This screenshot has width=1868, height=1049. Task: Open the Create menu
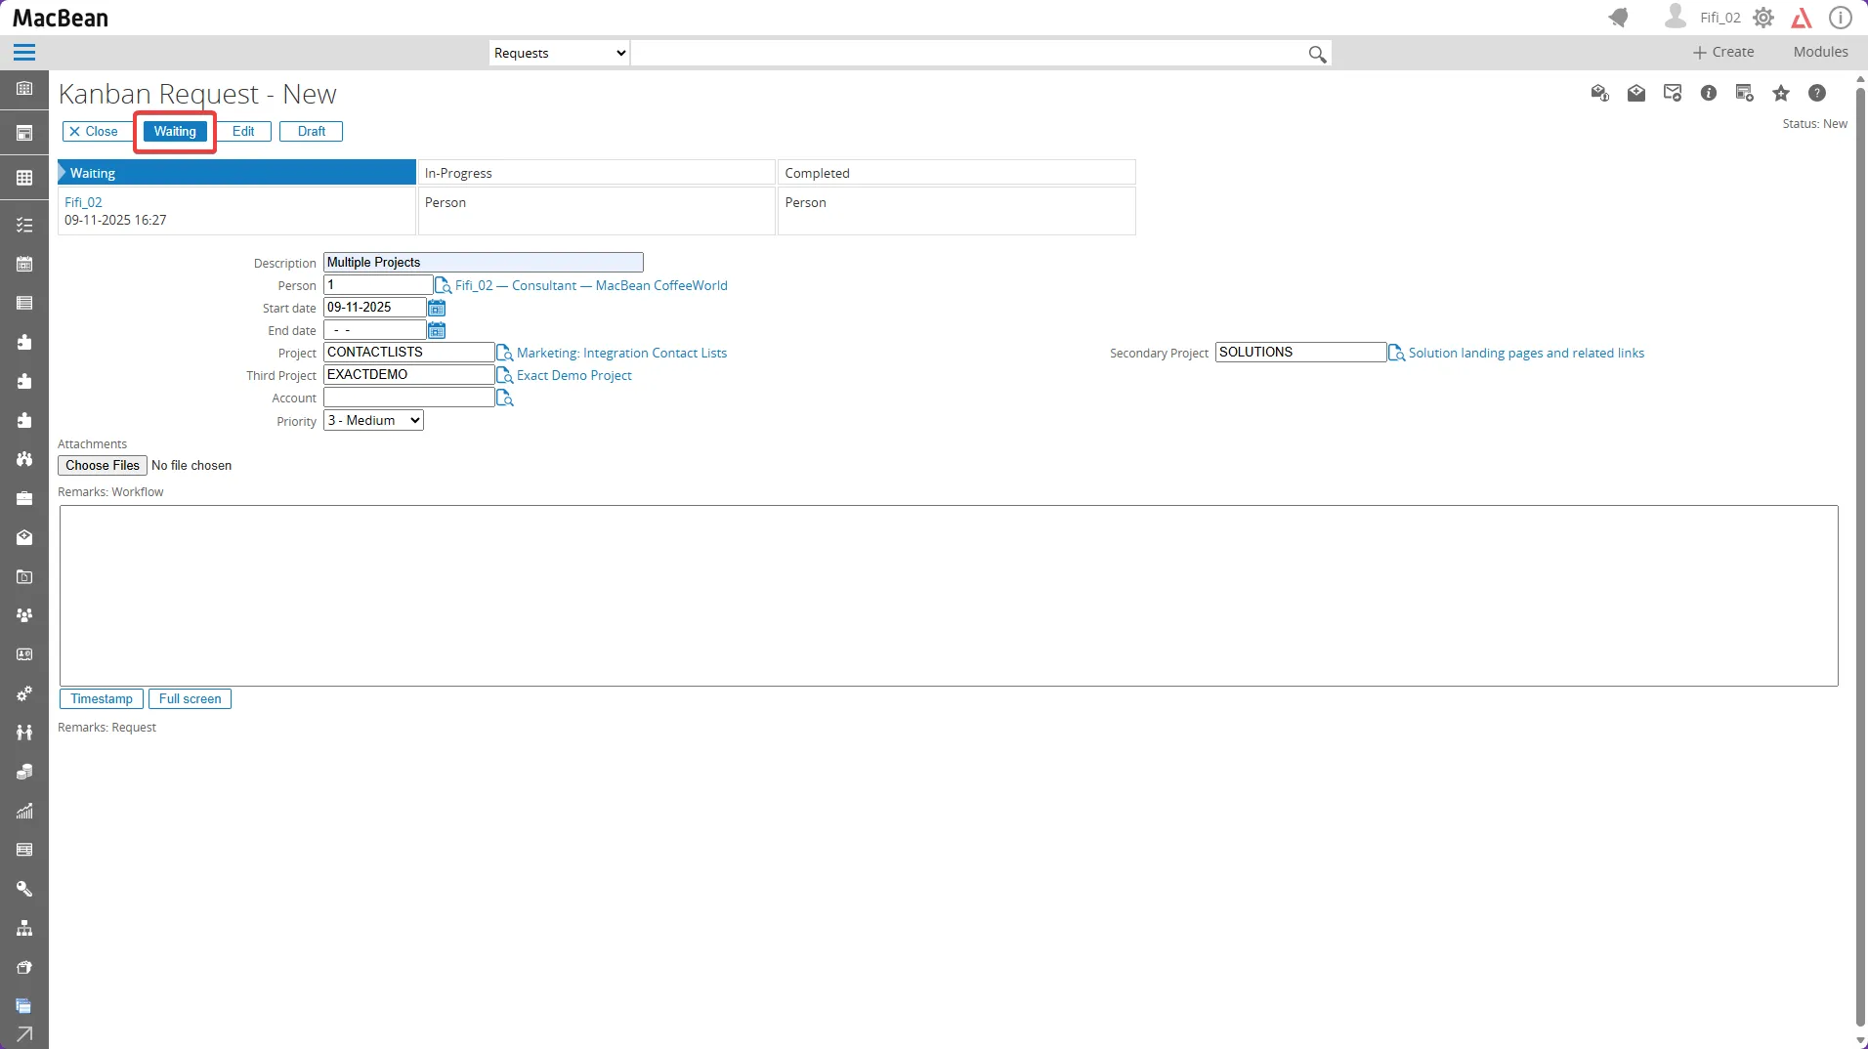(1723, 52)
